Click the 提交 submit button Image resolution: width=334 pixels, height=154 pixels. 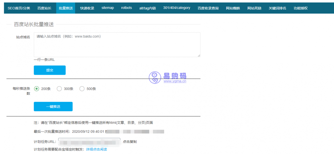click(x=50, y=70)
